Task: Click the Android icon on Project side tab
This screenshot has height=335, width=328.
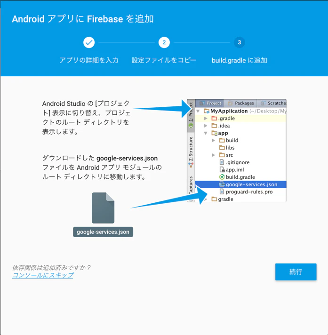Action: [191, 126]
